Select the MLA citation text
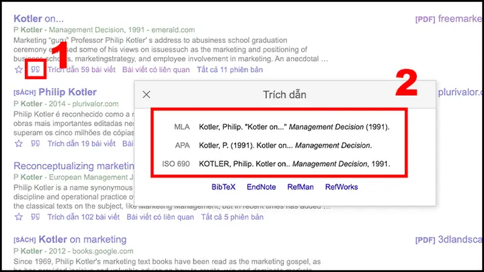Screen dimensions: 484x272 [294, 127]
